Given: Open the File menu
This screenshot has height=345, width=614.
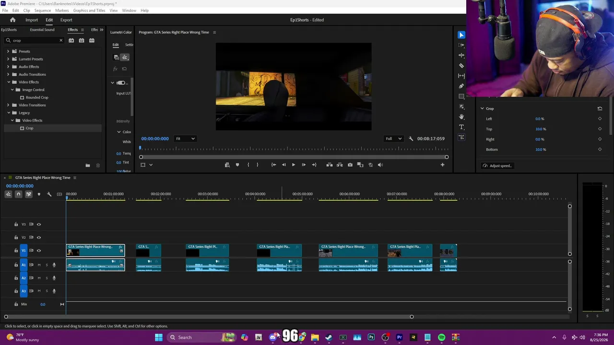Looking at the screenshot, I should [x=5, y=11].
